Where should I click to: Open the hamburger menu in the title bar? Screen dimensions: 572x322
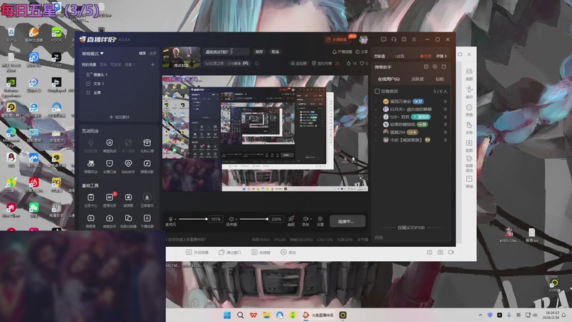coord(414,39)
